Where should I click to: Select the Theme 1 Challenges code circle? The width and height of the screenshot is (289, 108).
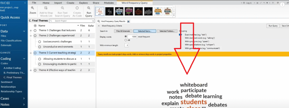point(35,30)
